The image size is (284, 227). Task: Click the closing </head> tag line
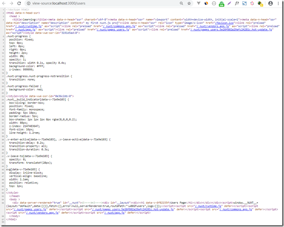[x=15, y=196]
